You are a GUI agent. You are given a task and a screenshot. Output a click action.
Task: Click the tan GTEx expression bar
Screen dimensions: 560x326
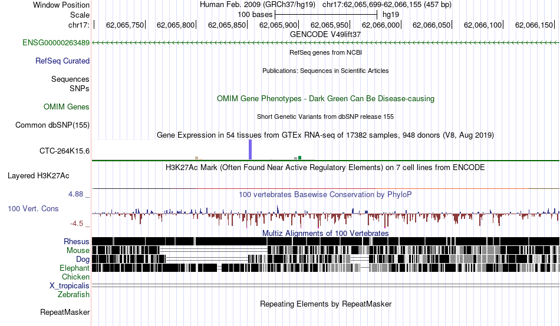[x=196, y=158]
